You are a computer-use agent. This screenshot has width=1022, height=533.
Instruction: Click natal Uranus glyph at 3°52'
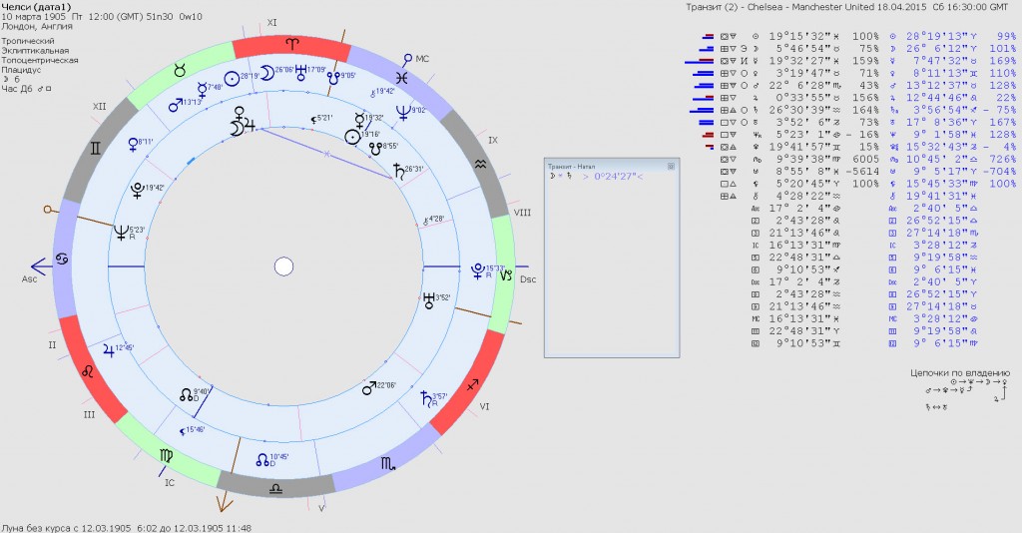click(429, 300)
